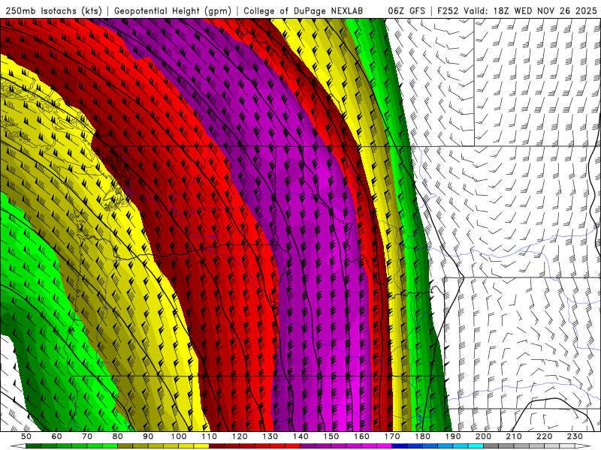The width and height of the screenshot is (601, 450).
Task: Click the "College of DuPage NEXLAB" label
Action: pyautogui.click(x=304, y=10)
